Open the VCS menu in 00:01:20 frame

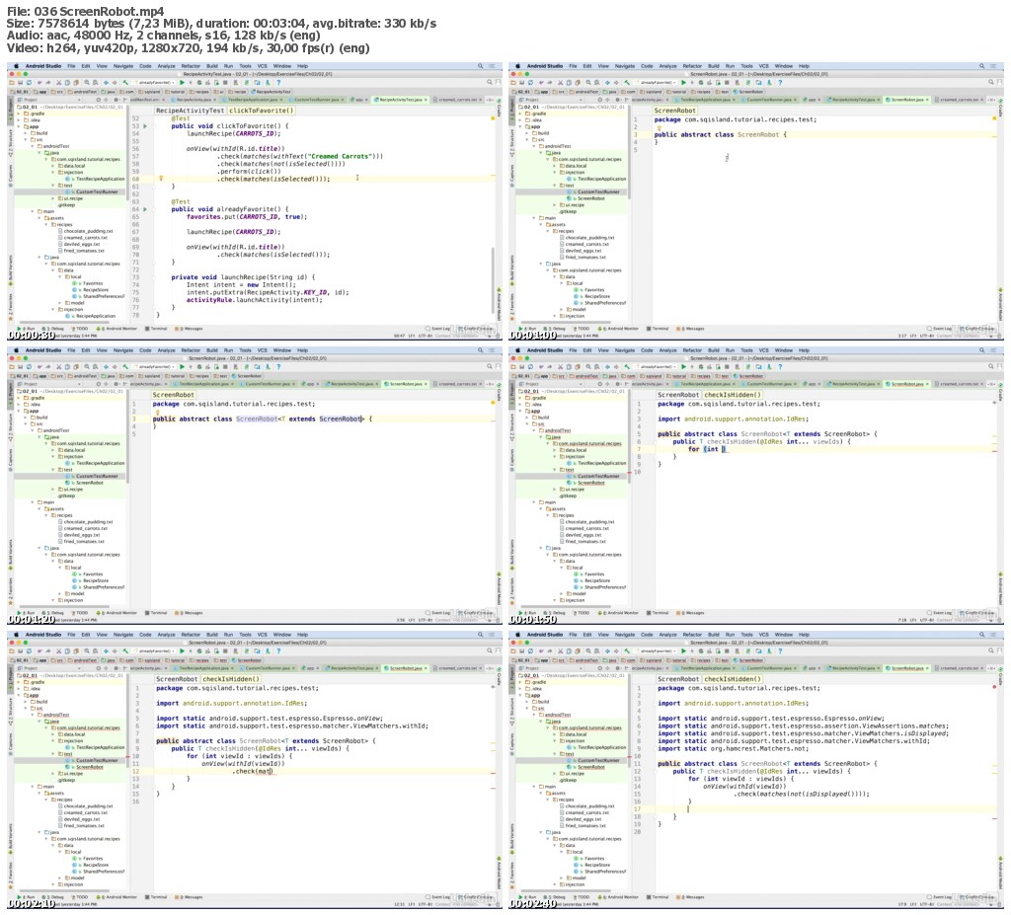262,350
